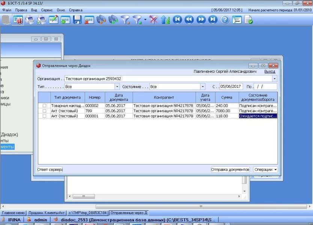
Task: Click the empty По end date field
Action: click(x=265, y=87)
